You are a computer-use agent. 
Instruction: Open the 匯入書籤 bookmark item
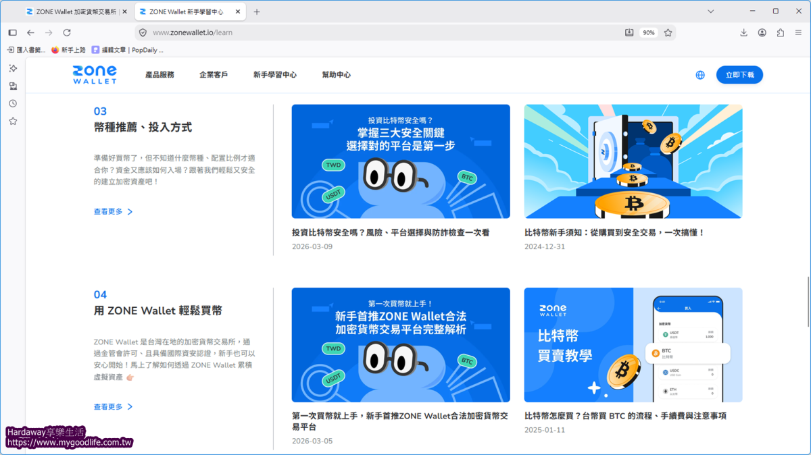(26, 50)
